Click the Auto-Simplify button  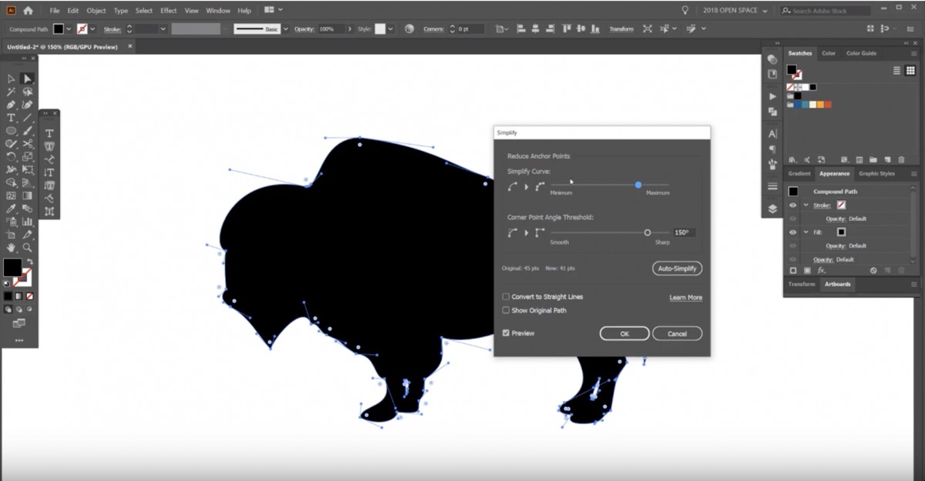pos(677,269)
